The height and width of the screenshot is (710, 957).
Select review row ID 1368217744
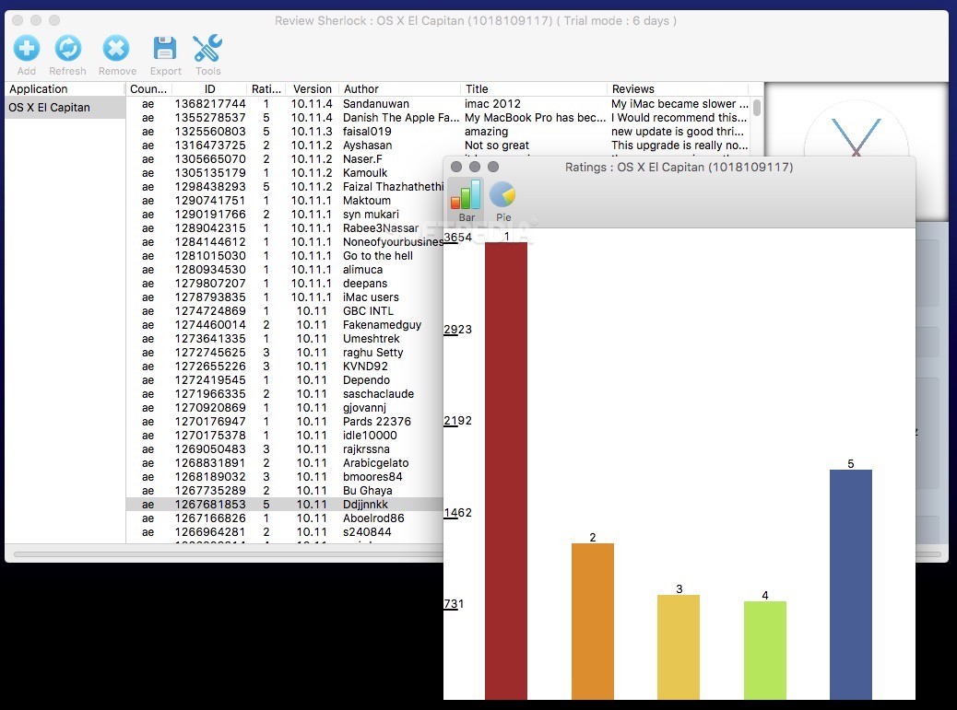click(x=438, y=104)
